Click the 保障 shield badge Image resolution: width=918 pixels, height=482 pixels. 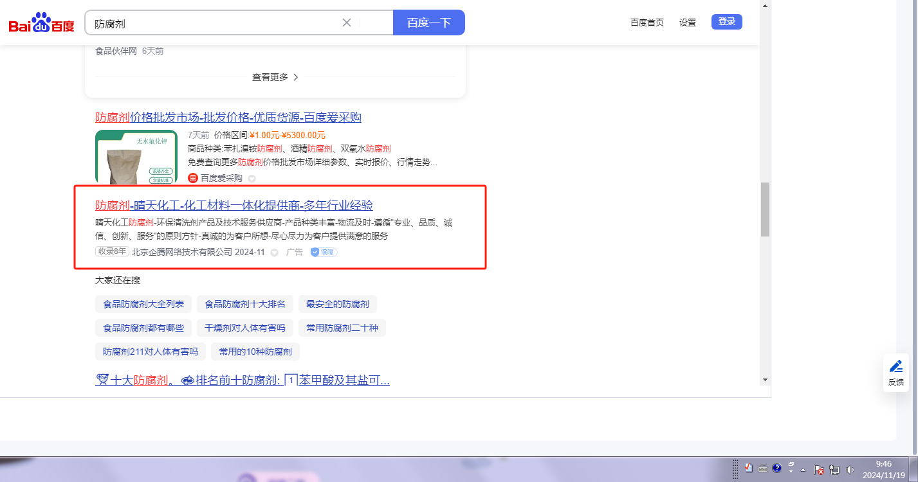(324, 252)
